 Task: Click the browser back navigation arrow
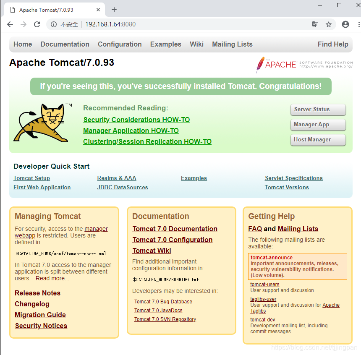click(10, 24)
